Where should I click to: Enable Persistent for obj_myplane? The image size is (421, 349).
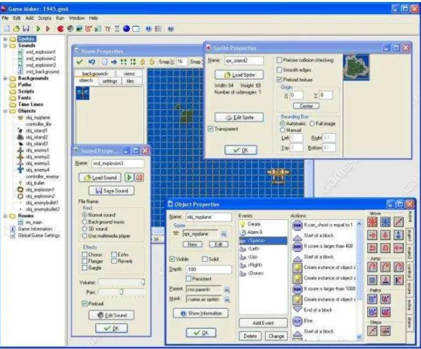click(188, 279)
